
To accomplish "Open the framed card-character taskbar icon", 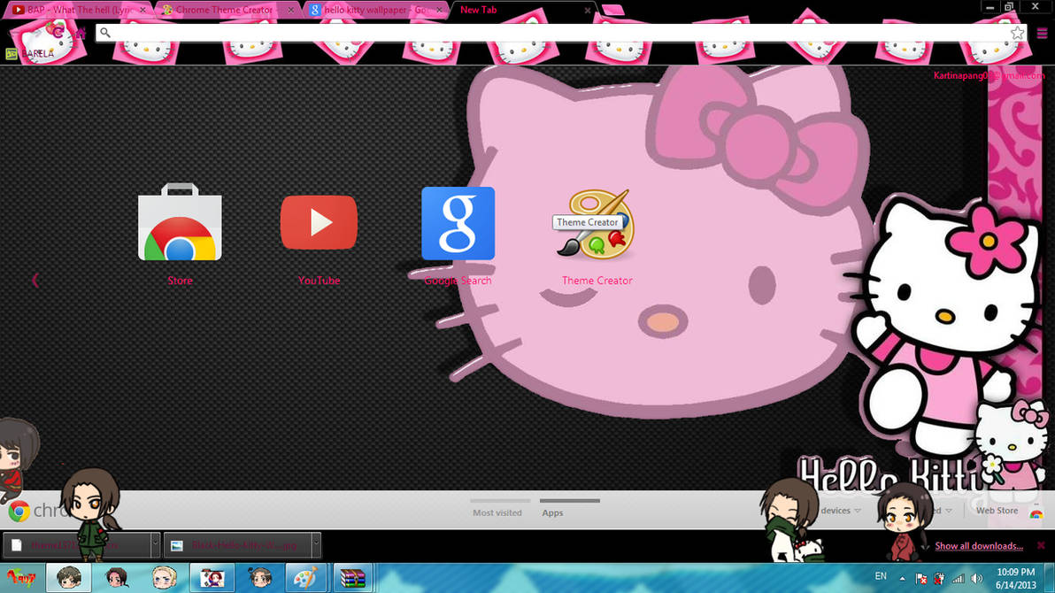I will coord(212,578).
